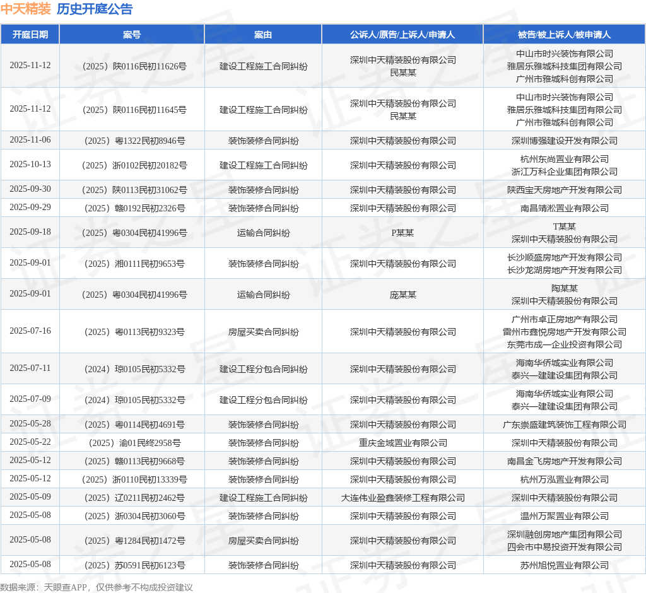Select case number (2025)渝01民终2958号

coord(134,443)
